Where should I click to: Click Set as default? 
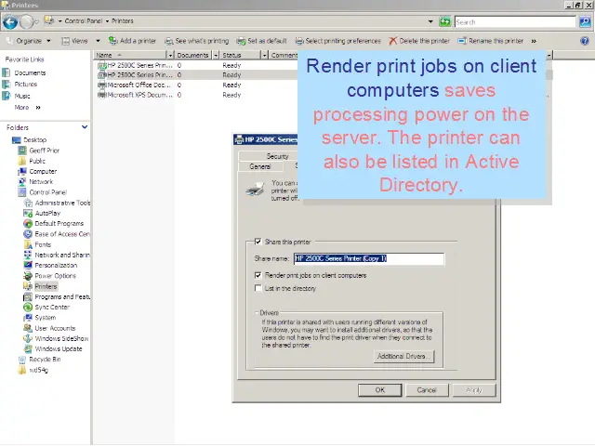[x=261, y=41]
